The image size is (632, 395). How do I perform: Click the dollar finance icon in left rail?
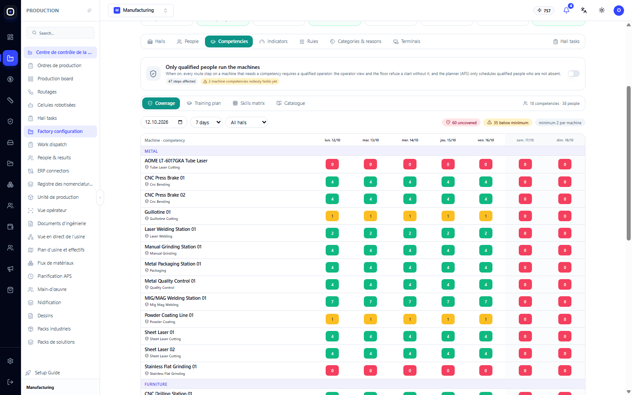[11, 79]
